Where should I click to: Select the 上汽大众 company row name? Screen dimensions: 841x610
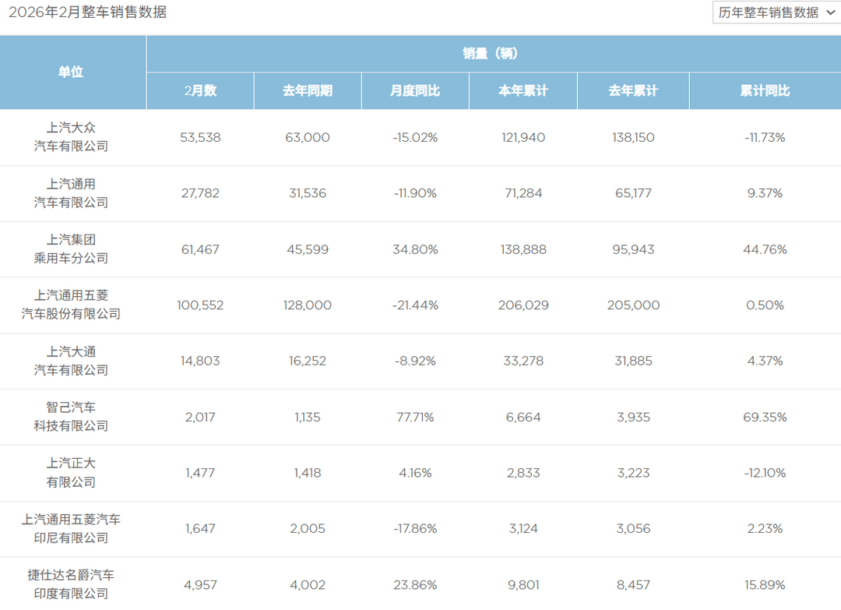pyautogui.click(x=71, y=137)
